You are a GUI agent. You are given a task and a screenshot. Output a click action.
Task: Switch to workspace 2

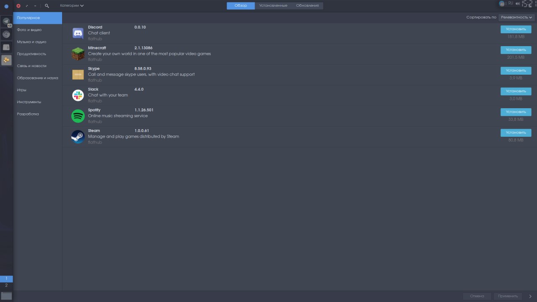[6, 285]
